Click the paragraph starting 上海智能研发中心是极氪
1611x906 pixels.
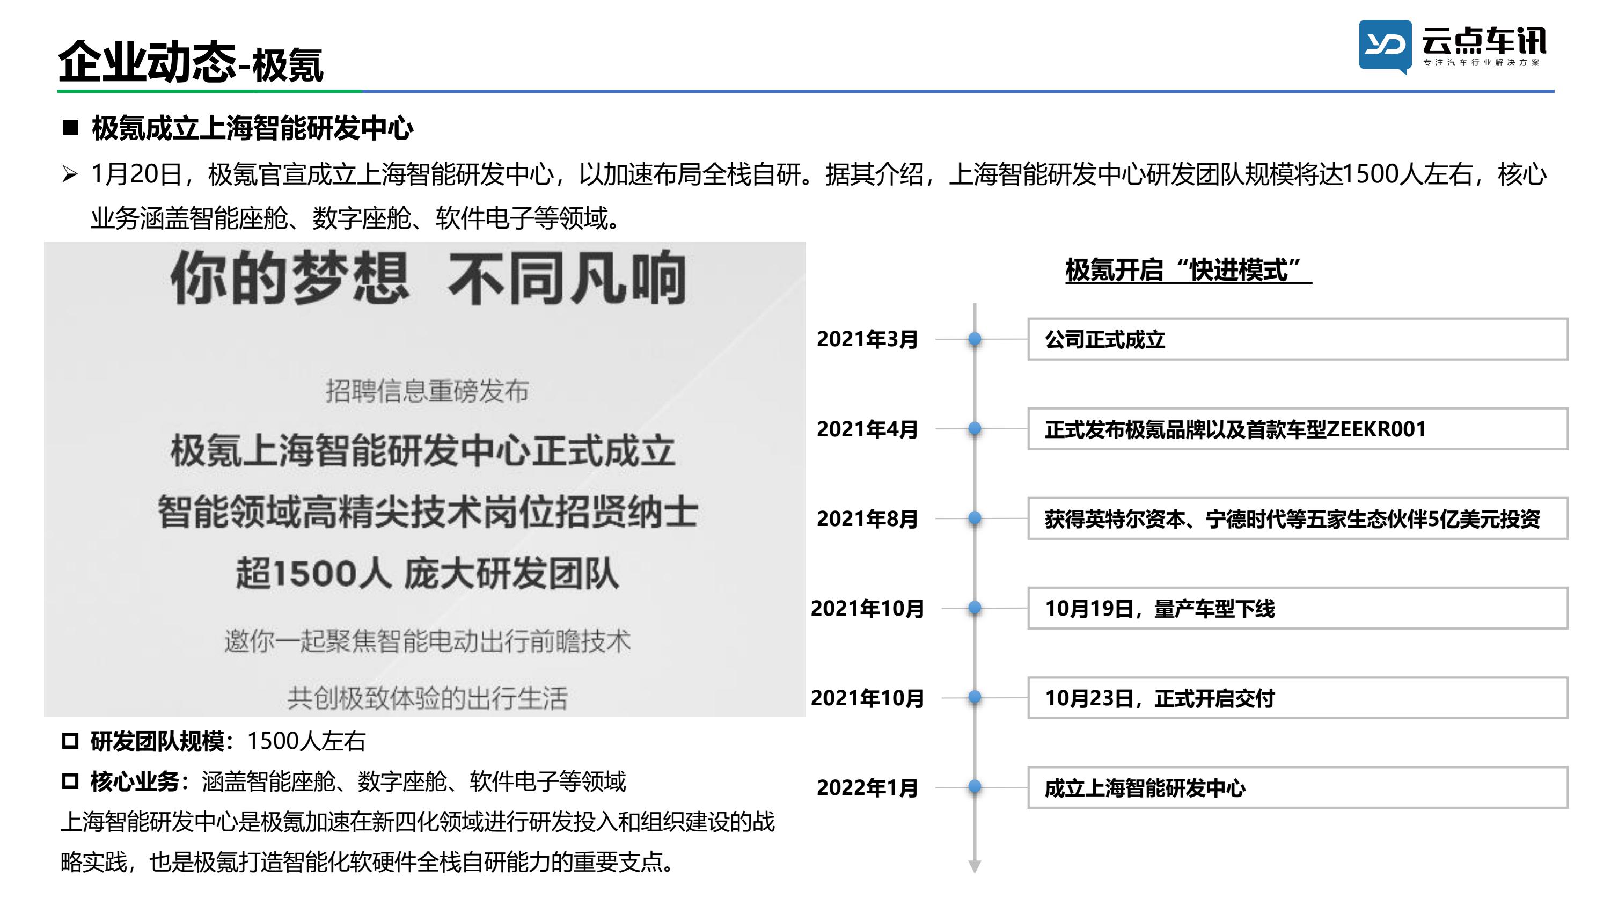click(418, 842)
